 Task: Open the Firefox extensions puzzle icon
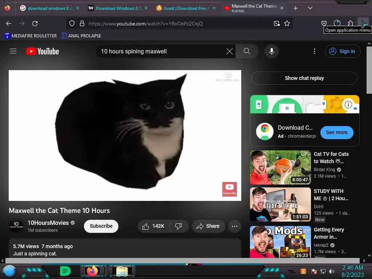tap(350, 23)
